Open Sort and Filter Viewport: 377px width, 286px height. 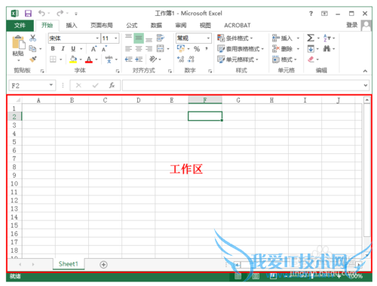[326, 38]
